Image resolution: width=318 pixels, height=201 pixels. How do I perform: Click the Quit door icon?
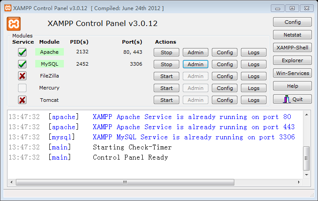(x=287, y=99)
